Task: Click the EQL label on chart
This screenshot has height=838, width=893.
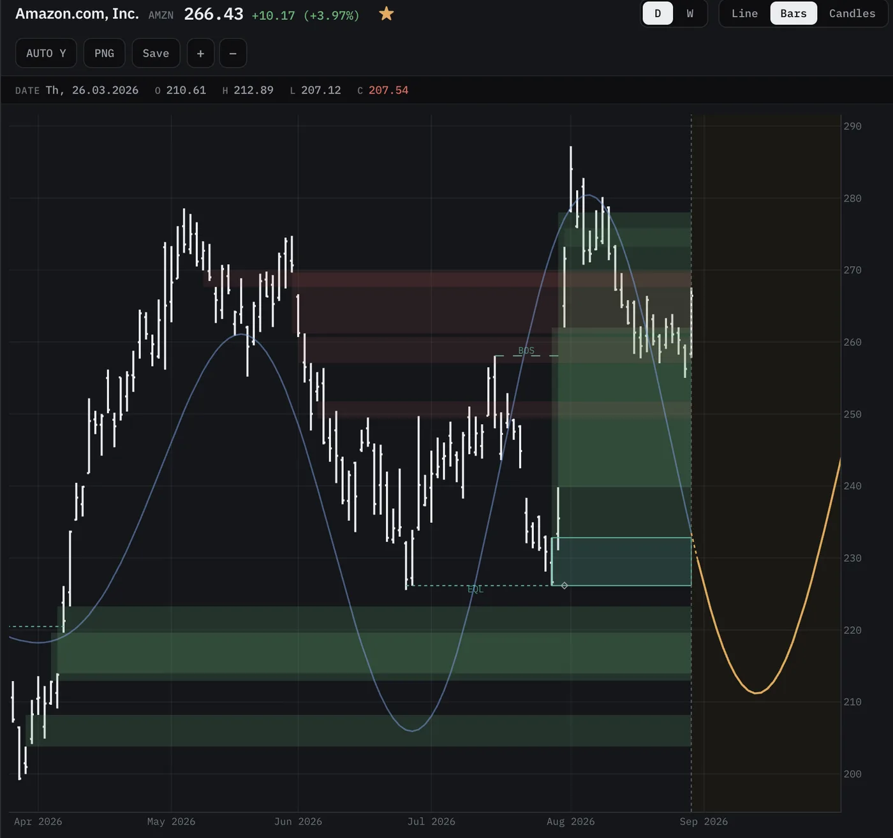Action: [x=475, y=589]
